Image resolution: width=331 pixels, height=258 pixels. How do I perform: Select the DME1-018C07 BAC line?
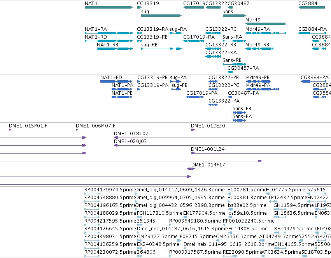[x=222, y=138]
